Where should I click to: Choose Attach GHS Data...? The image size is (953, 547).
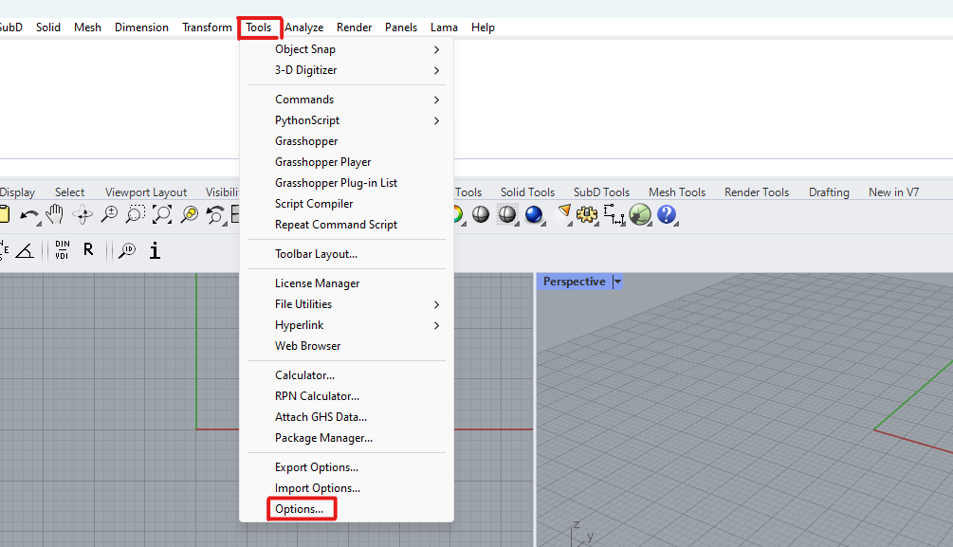tap(321, 417)
